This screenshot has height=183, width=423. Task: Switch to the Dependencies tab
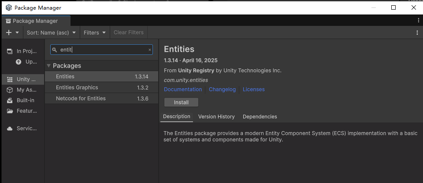tap(260, 117)
